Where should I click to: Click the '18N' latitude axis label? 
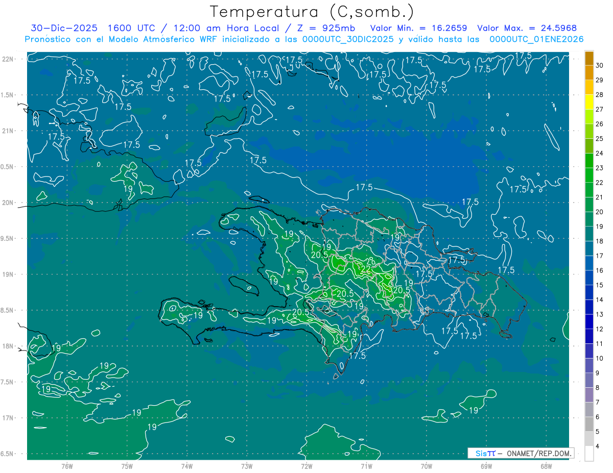click(x=7, y=346)
